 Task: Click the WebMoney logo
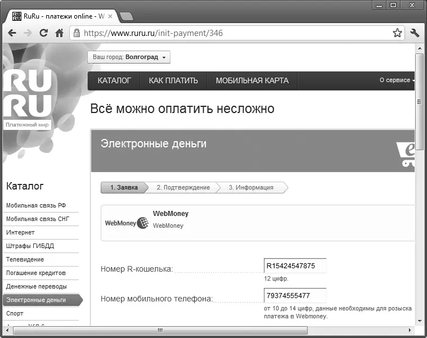click(x=127, y=223)
